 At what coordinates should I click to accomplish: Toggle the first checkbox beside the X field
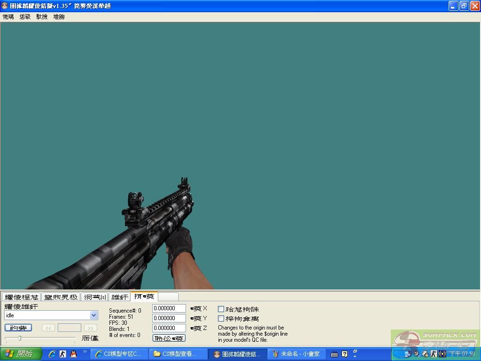coord(221,309)
